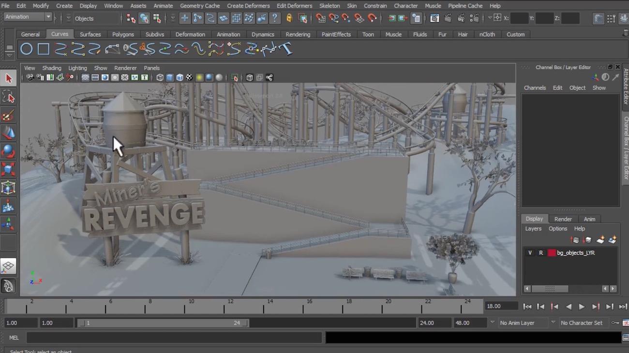Pick the Rotate tool in the toolbox

[8, 151]
